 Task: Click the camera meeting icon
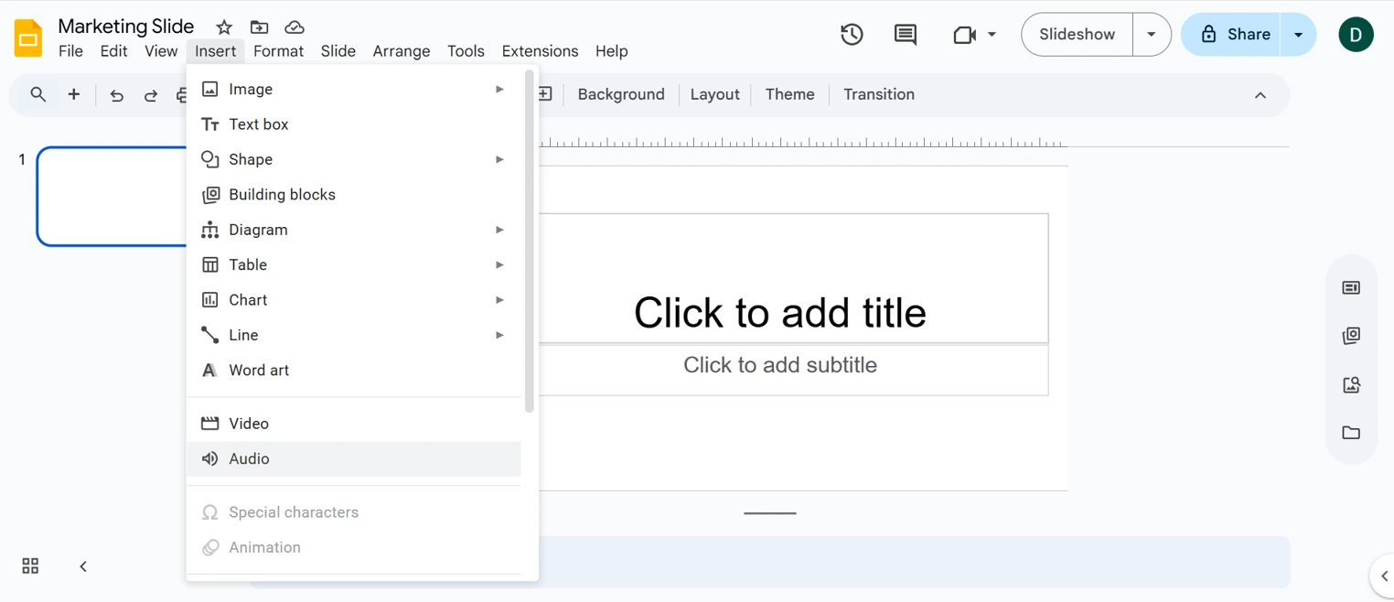[x=965, y=35]
